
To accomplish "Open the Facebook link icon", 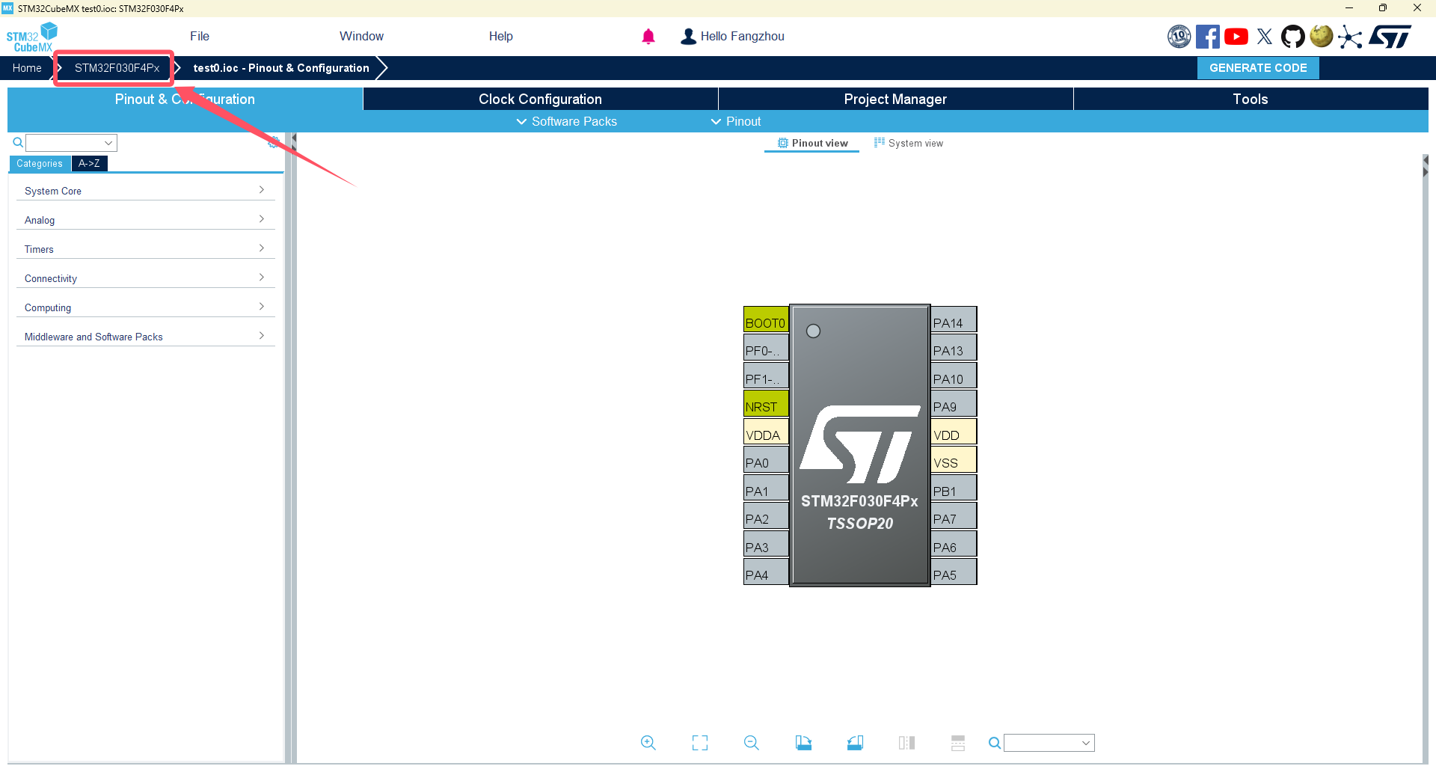I will pos(1207,37).
